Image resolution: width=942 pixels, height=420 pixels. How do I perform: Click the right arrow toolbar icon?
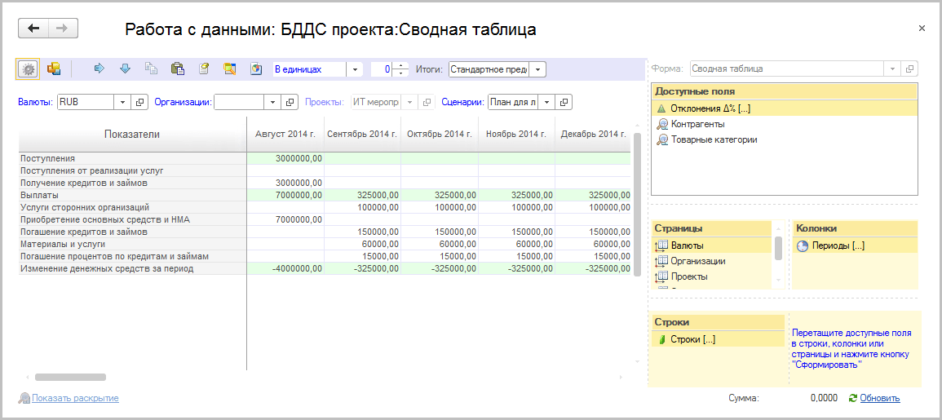tap(100, 69)
